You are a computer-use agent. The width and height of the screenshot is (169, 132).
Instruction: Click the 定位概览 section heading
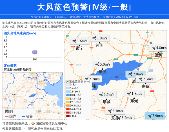click(10, 65)
